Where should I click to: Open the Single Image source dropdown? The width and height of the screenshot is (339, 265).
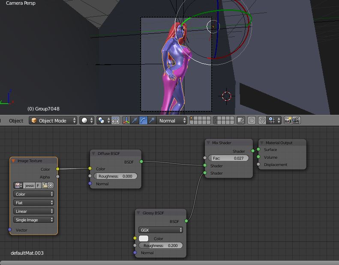click(34, 220)
